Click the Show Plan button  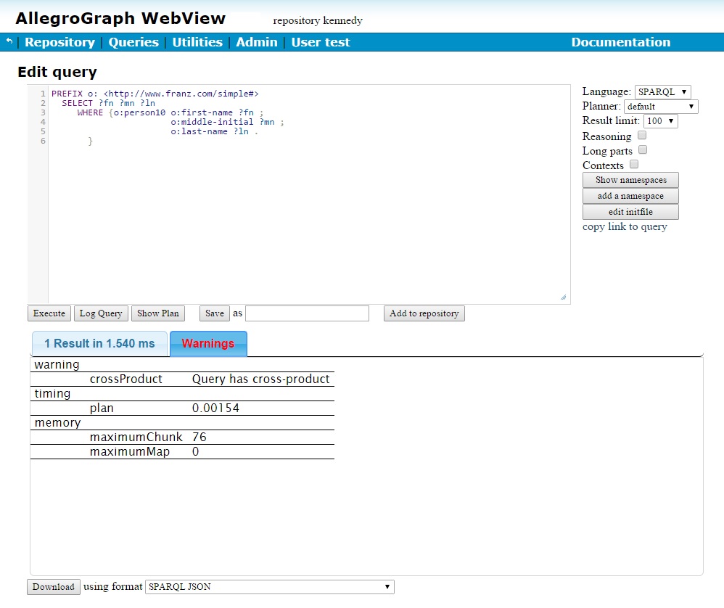point(158,313)
